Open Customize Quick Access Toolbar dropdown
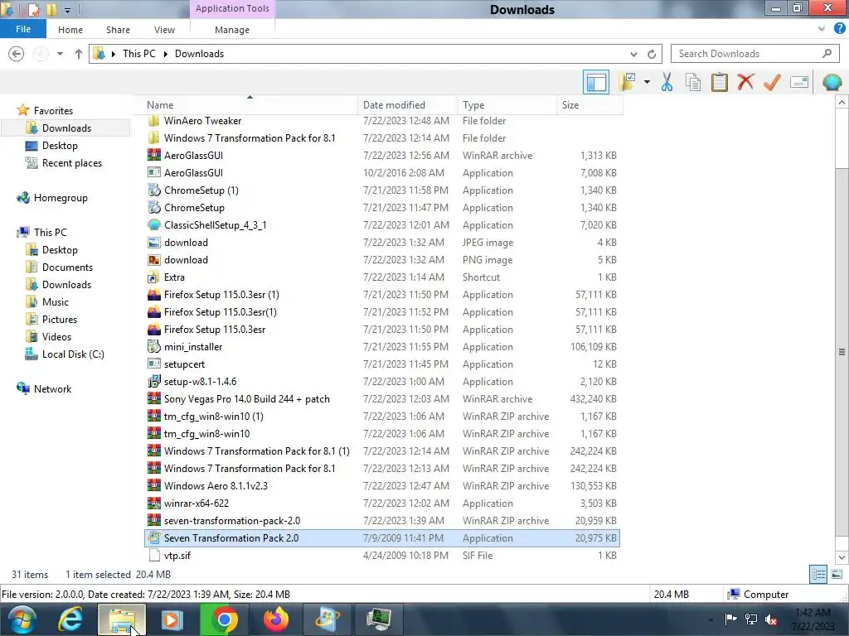849x636 pixels. (x=68, y=10)
